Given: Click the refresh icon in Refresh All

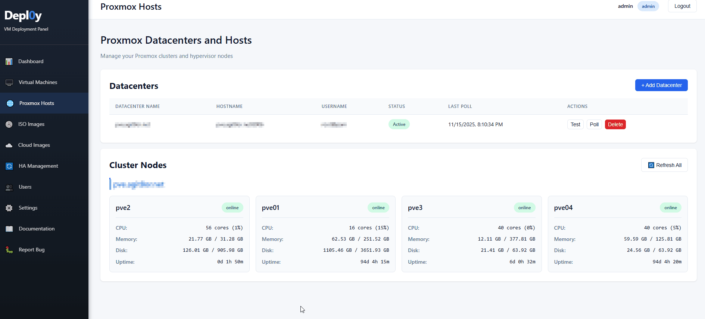Looking at the screenshot, I should tap(651, 165).
